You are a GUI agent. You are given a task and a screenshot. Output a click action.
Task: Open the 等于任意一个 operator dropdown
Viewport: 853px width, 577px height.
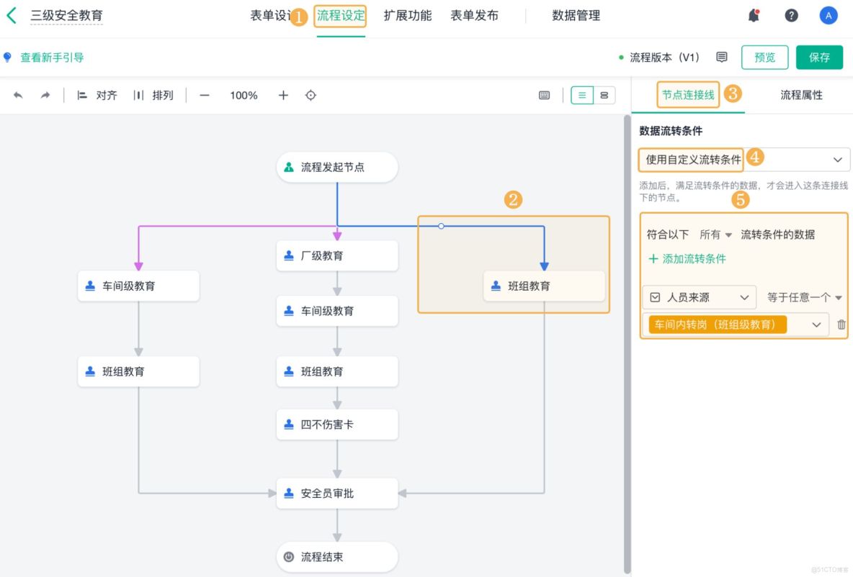805,297
